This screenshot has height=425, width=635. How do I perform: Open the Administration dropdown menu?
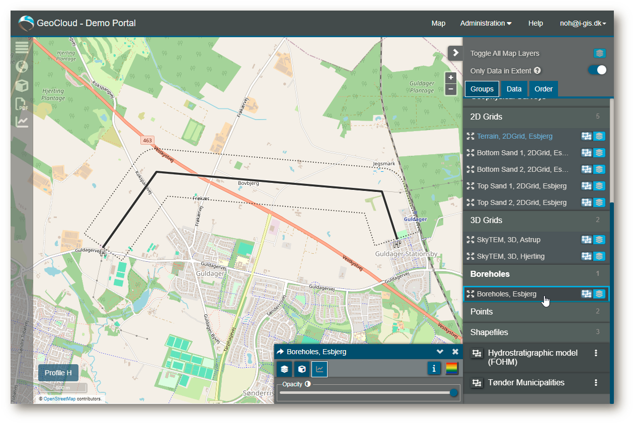[486, 23]
